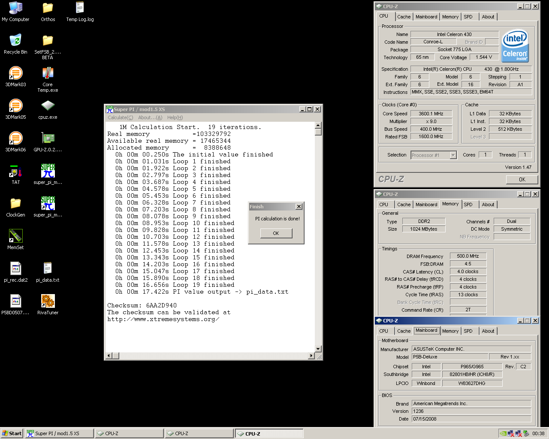Viewport: 549px width, 439px height.
Task: Switch to the CPU tab in the middle CPU-Z window
Action: [x=383, y=204]
